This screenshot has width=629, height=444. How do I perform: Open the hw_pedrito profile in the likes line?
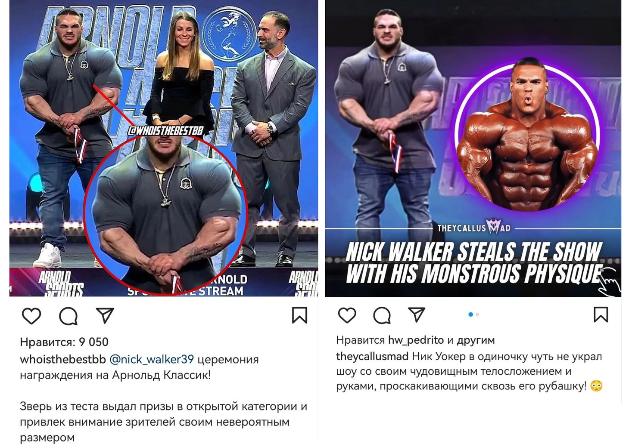tap(416, 340)
